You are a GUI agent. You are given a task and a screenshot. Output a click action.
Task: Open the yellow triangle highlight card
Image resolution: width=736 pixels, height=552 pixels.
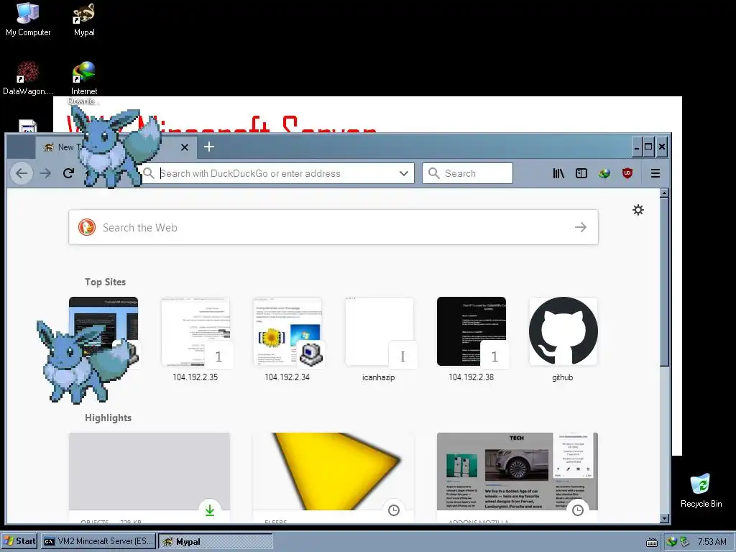pyautogui.click(x=333, y=477)
